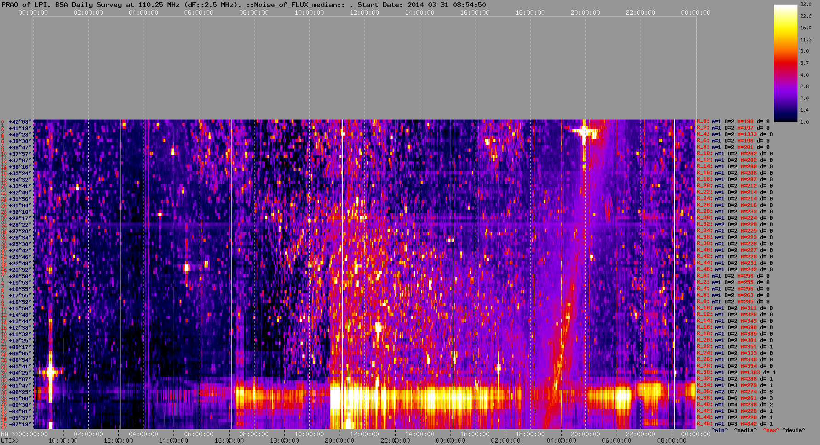Click the 'UTC>>' axis label
Image resolution: width=820 pixels, height=445 pixels.
coord(10,441)
